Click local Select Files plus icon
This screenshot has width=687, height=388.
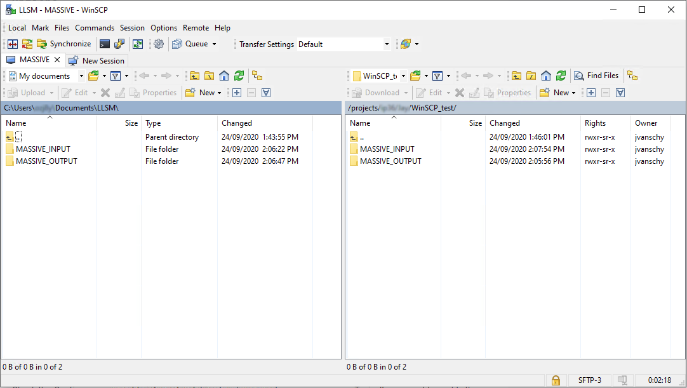coord(237,93)
